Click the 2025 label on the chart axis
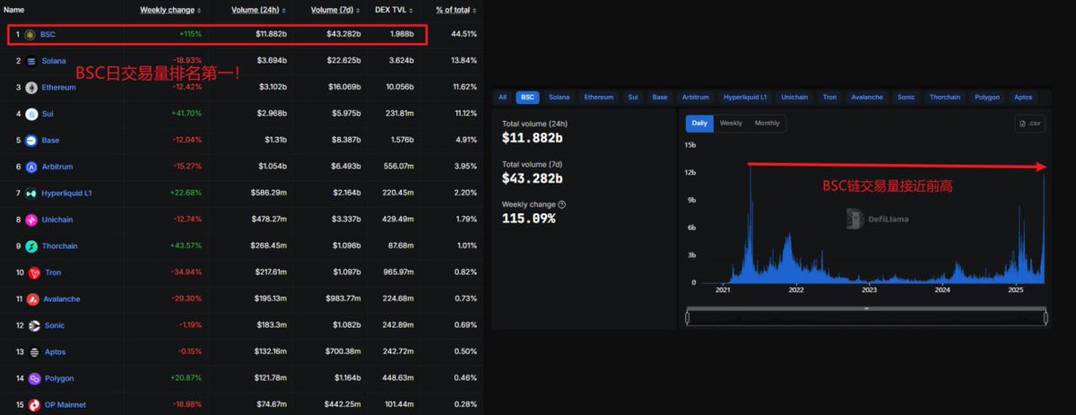 point(1015,290)
